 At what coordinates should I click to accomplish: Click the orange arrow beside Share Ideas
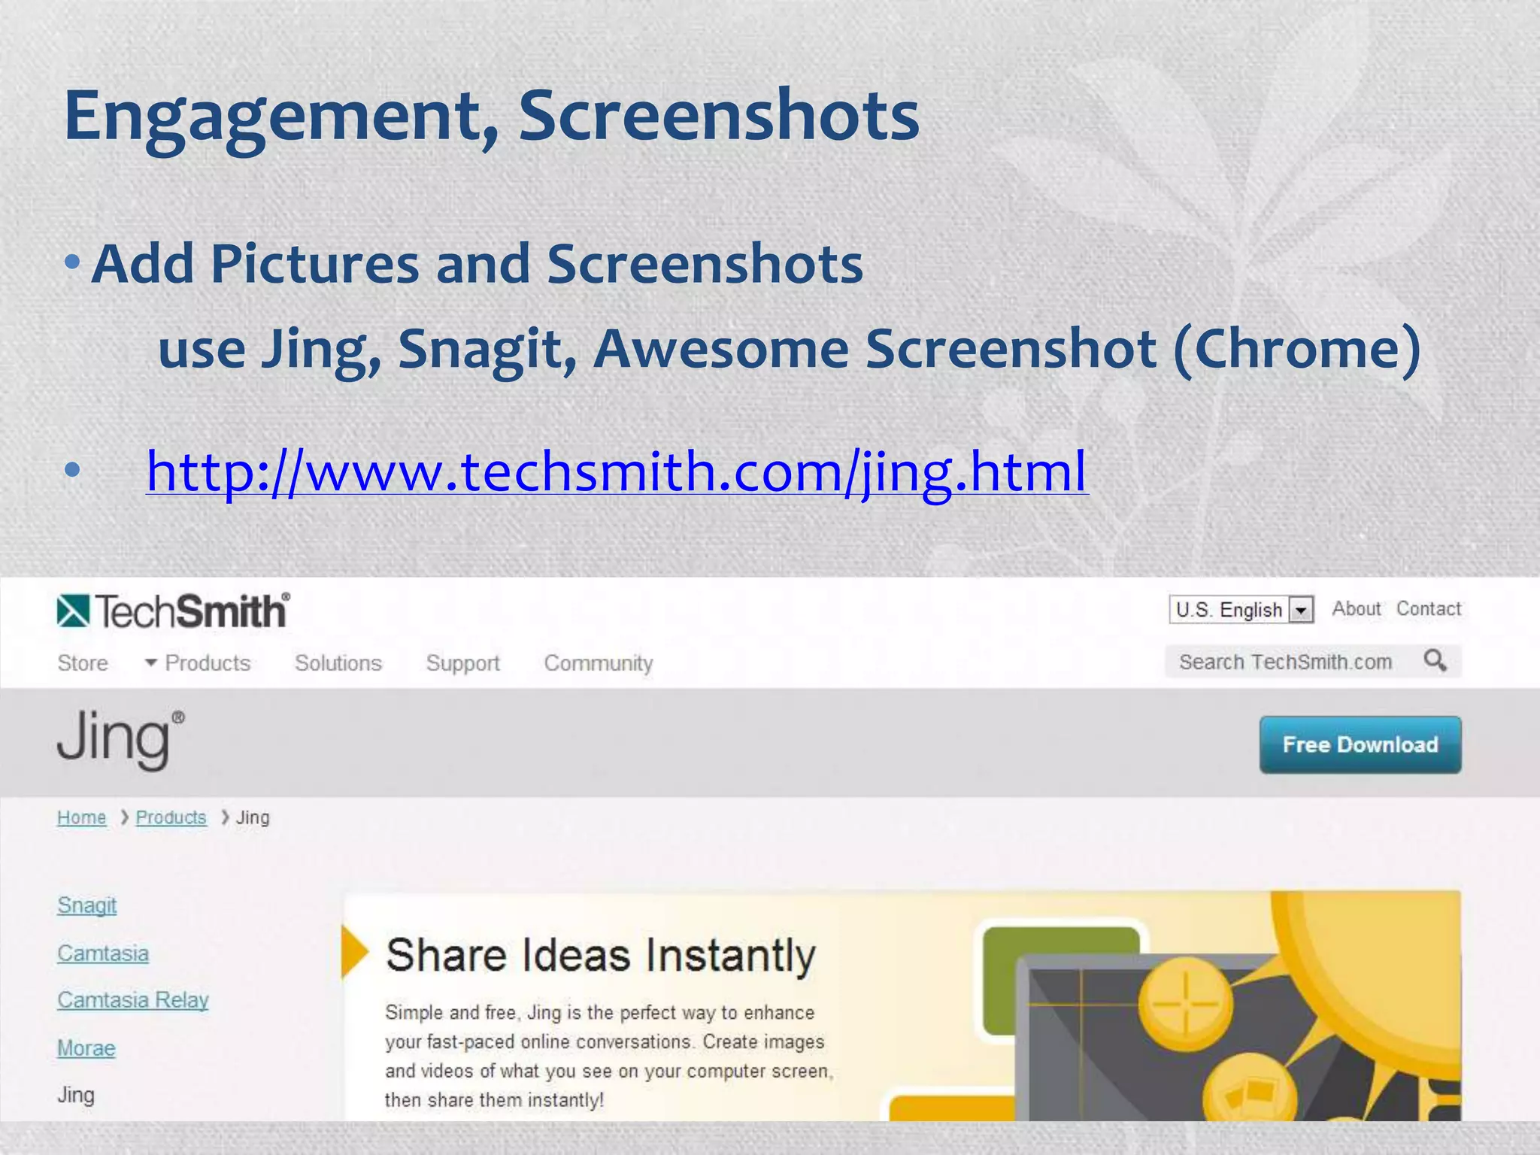click(x=354, y=952)
